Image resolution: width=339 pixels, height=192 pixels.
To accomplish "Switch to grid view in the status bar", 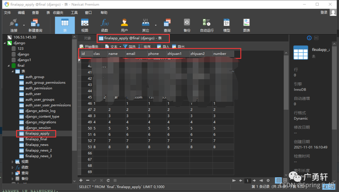I will pos(278,180).
